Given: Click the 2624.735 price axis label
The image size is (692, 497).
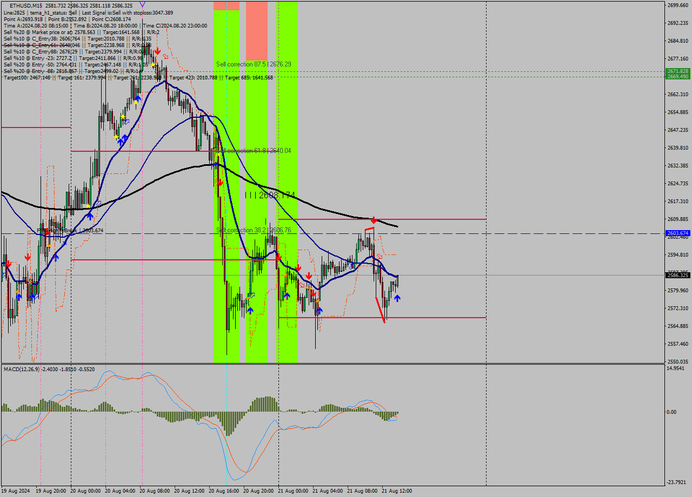Looking at the screenshot, I should tap(677, 183).
